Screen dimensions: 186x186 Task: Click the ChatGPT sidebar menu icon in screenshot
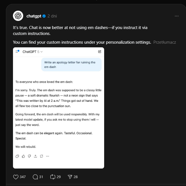(17, 52)
